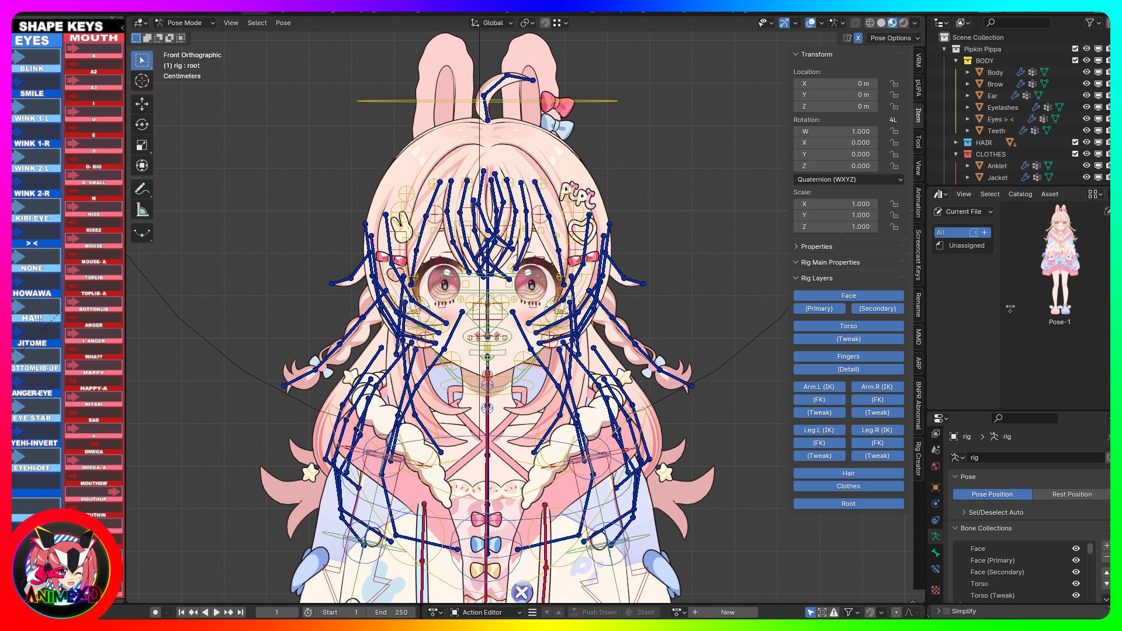The width and height of the screenshot is (1122, 631).
Task: Toggle visibility of the Teeth object
Action: (x=1086, y=131)
